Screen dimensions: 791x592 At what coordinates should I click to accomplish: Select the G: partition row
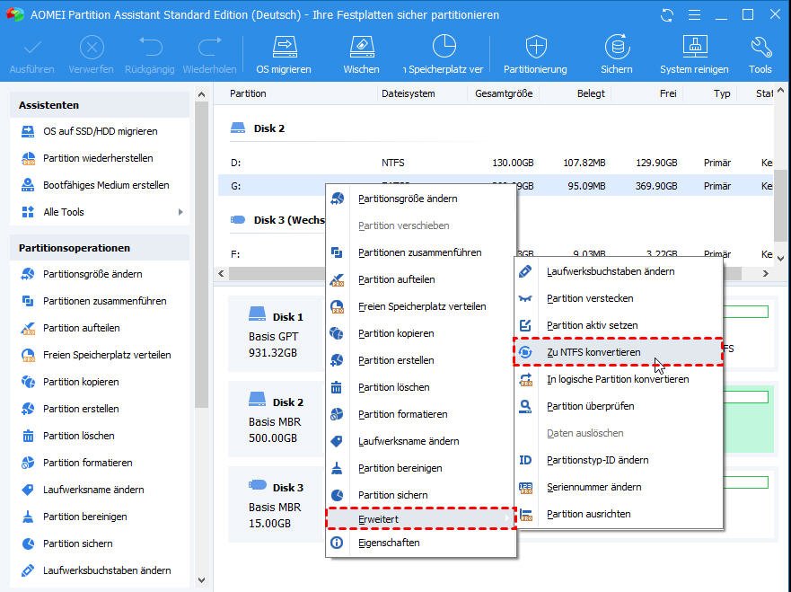[x=496, y=186]
